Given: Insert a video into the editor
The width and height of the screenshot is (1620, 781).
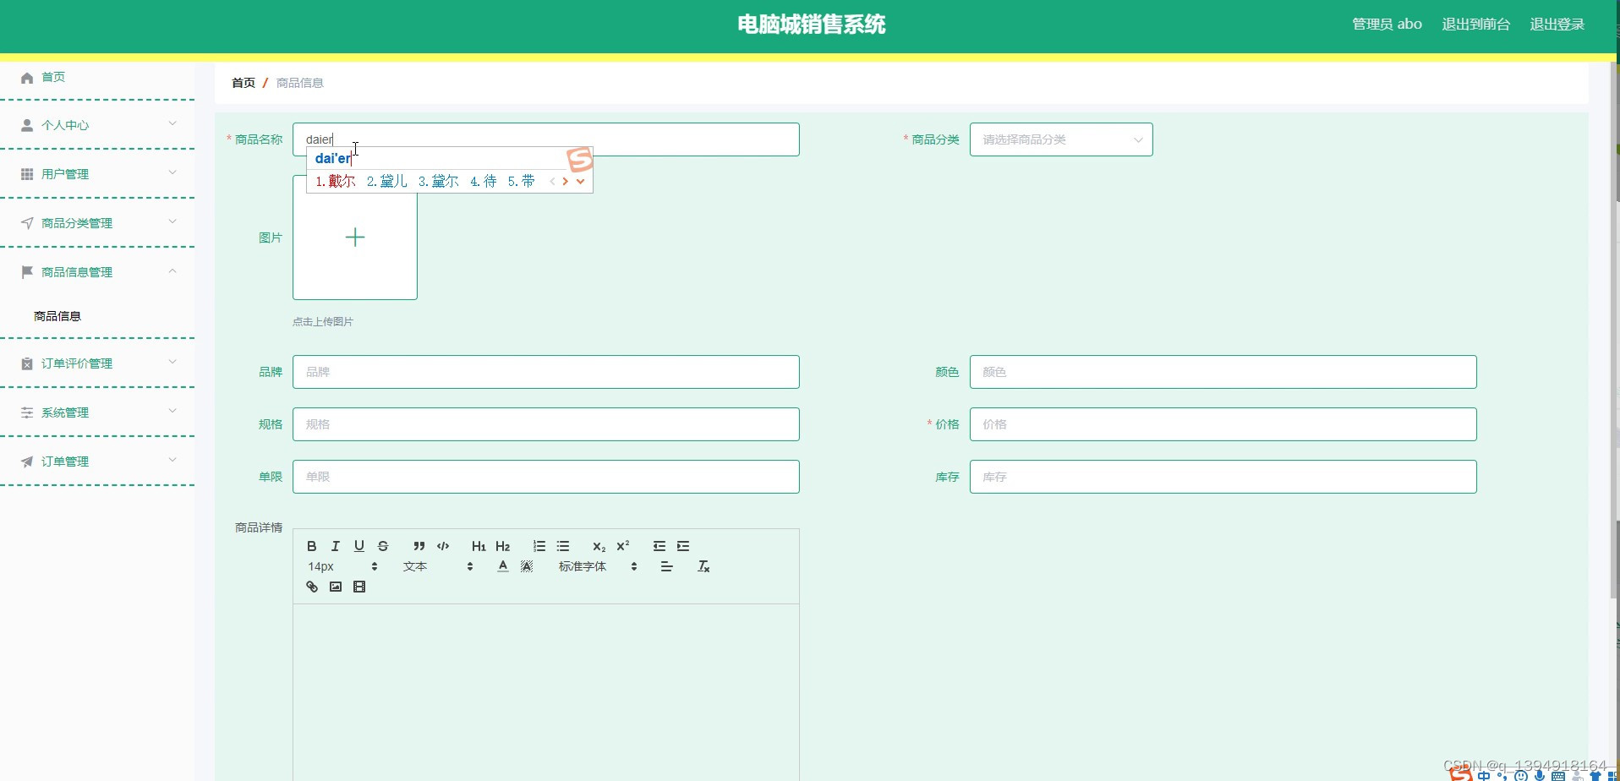Looking at the screenshot, I should tap(359, 587).
